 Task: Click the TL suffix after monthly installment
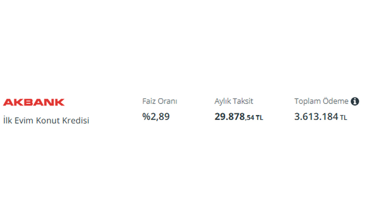coord(259,118)
